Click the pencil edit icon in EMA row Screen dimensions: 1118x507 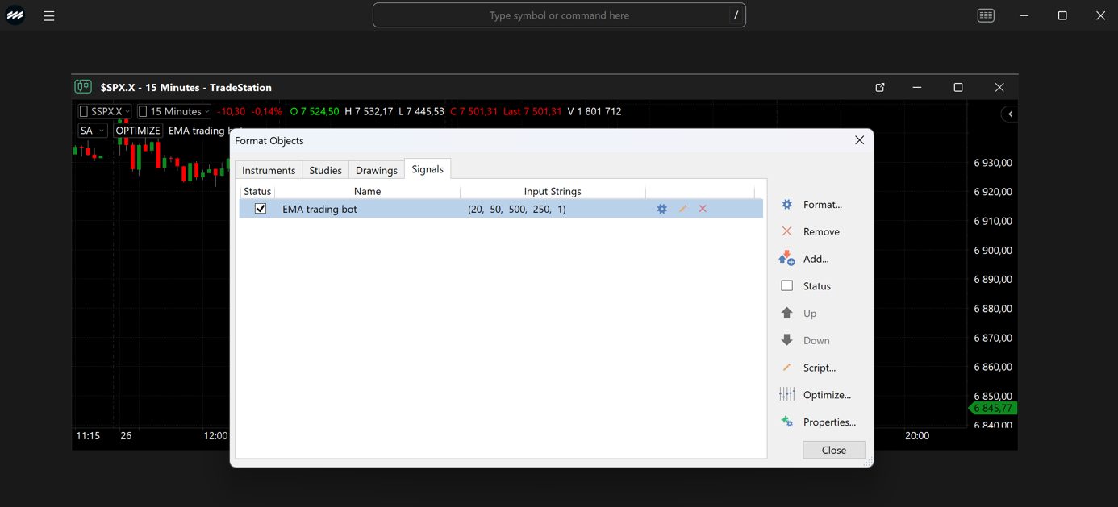pos(683,209)
